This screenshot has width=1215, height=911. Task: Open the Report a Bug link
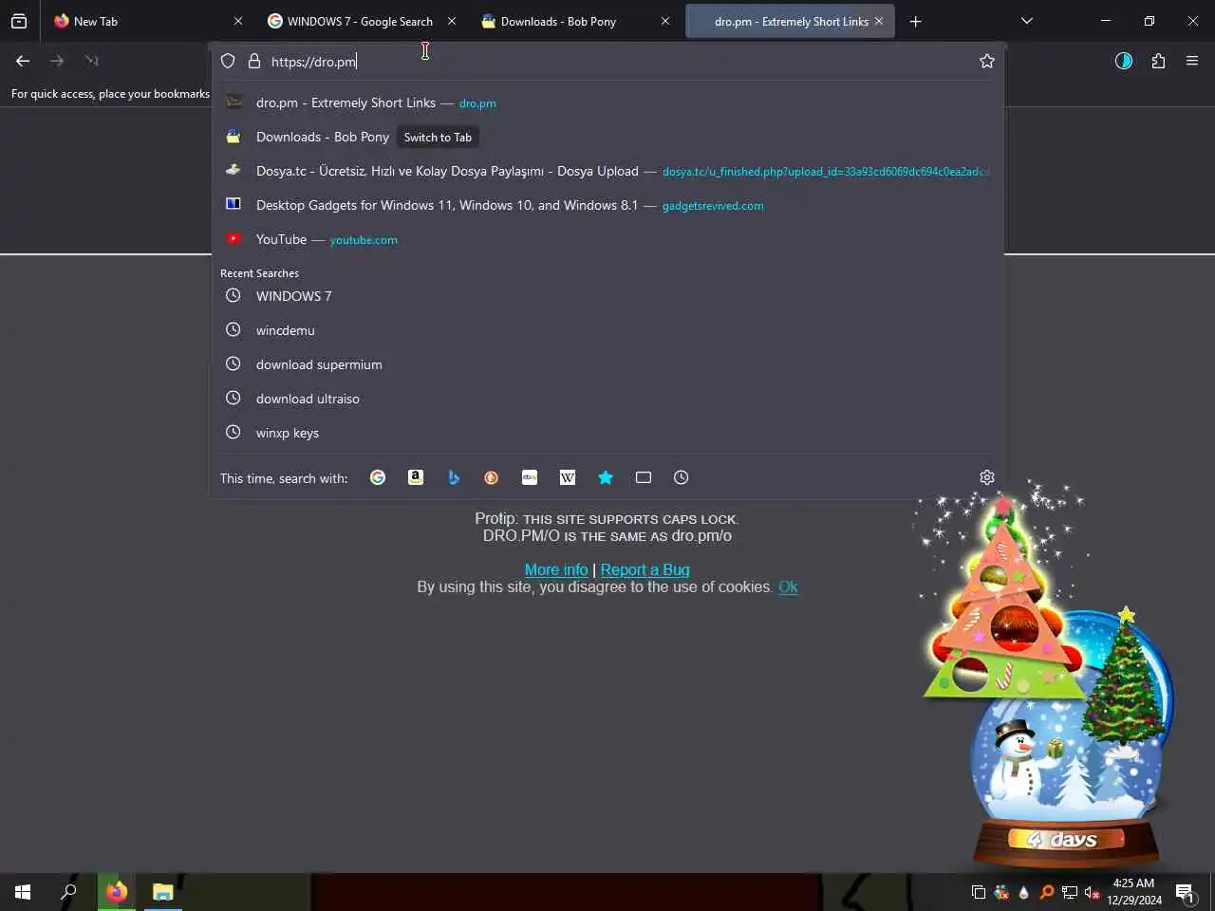point(645,569)
